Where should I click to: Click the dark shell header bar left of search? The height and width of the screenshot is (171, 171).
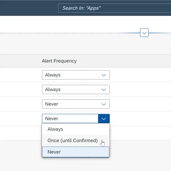pyautogui.click(x=29, y=8)
